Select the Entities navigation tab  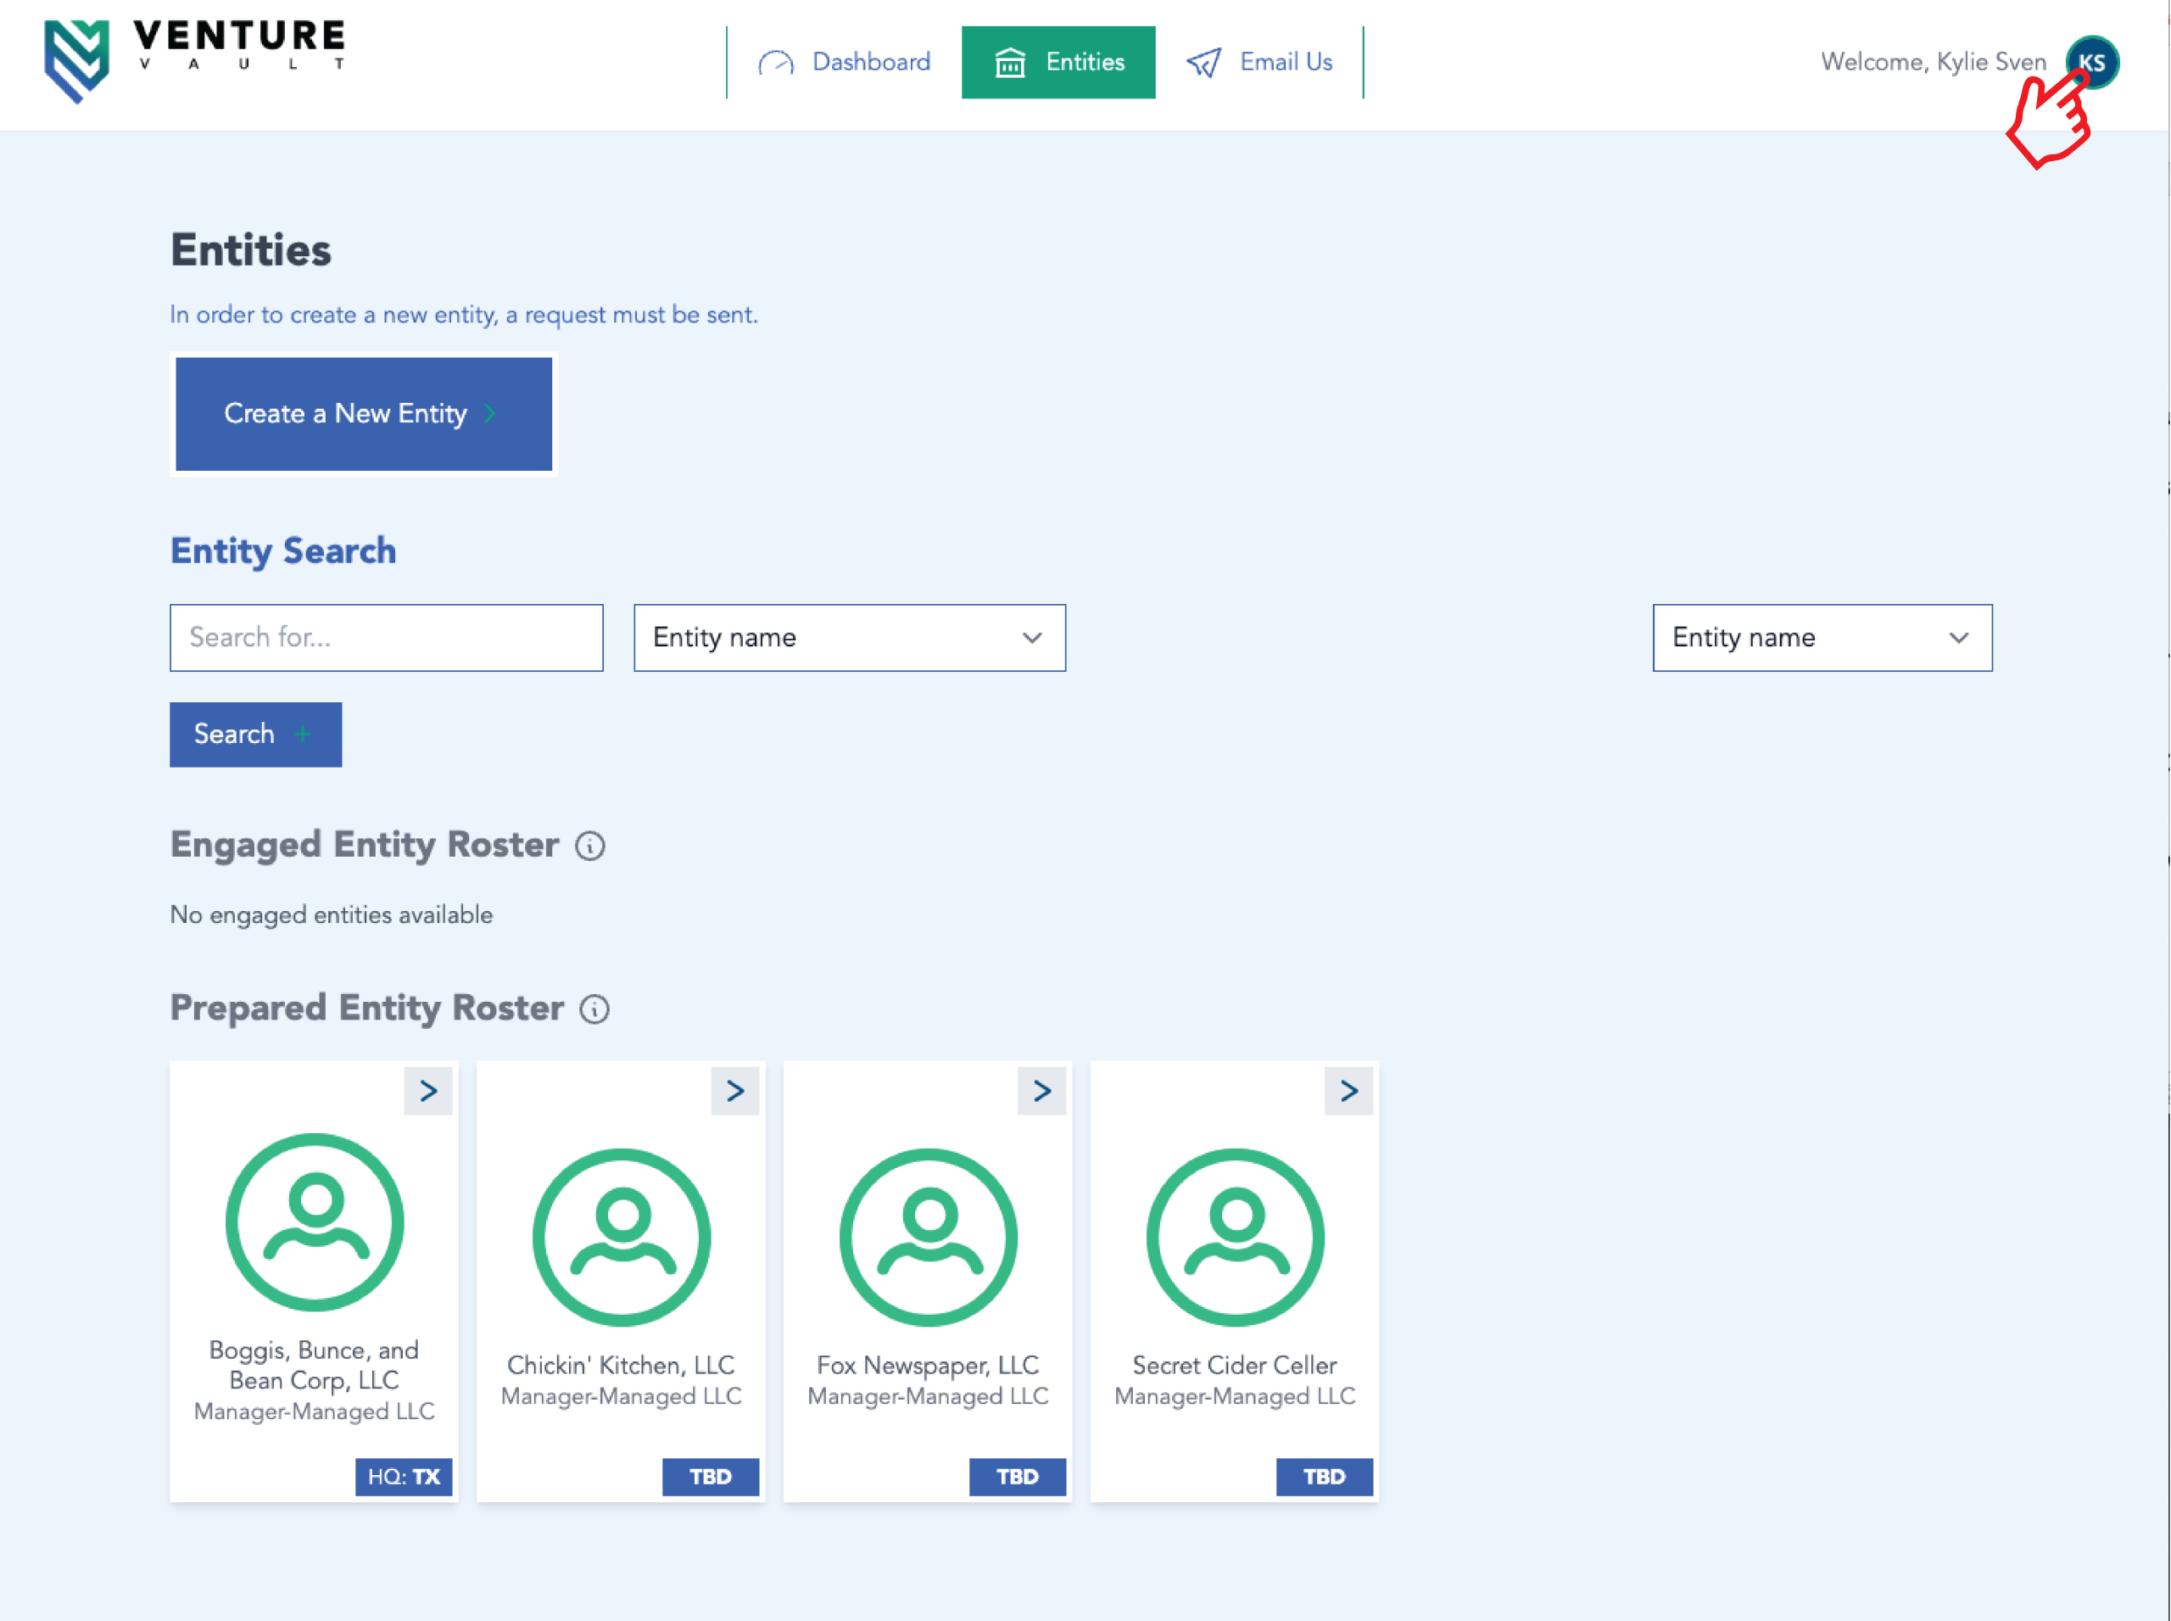pos(1058,62)
